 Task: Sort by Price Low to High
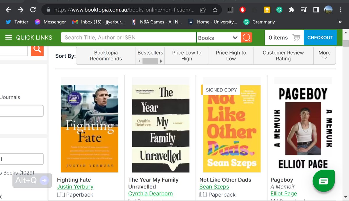(187, 55)
